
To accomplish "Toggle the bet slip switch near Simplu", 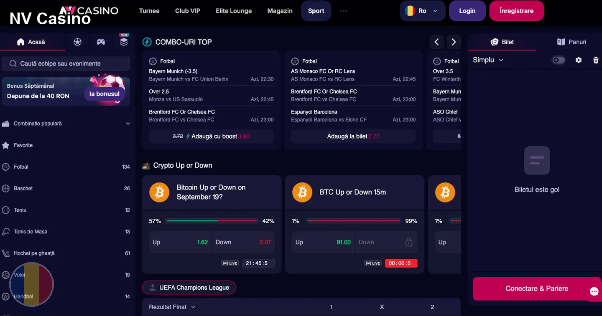I will [559, 60].
